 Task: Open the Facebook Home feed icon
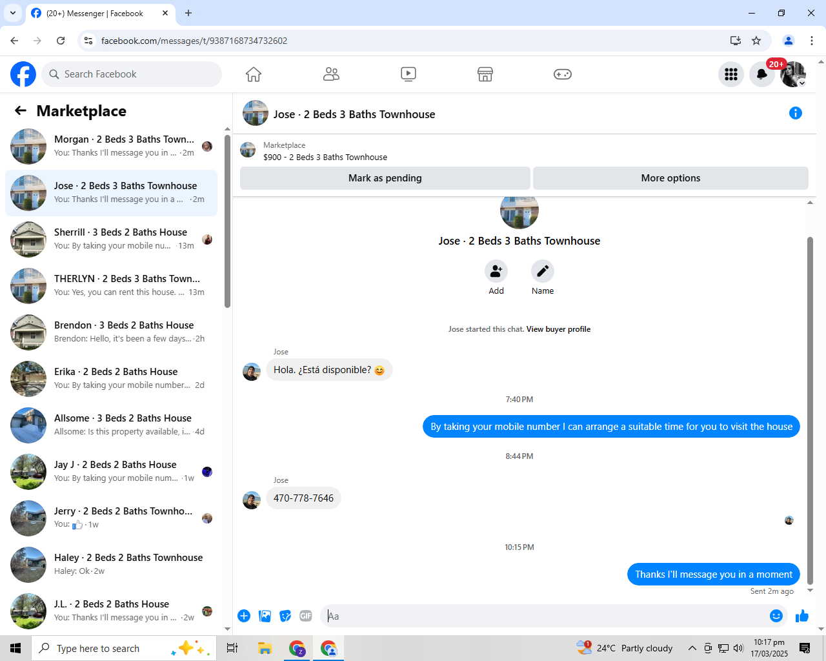tap(254, 74)
